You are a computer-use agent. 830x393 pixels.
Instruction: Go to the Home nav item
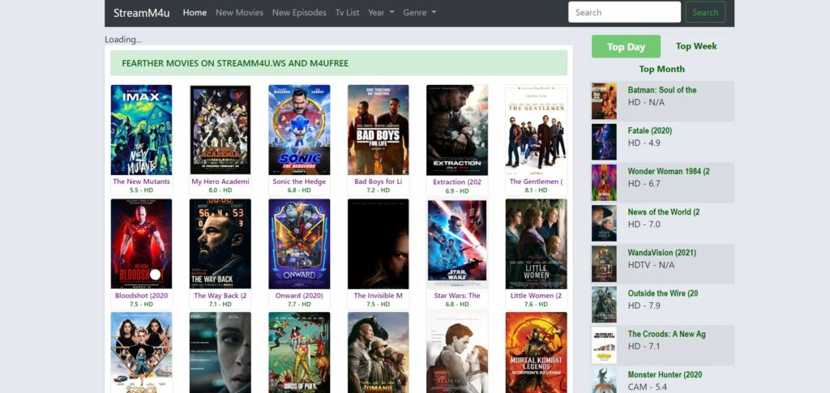click(x=195, y=13)
